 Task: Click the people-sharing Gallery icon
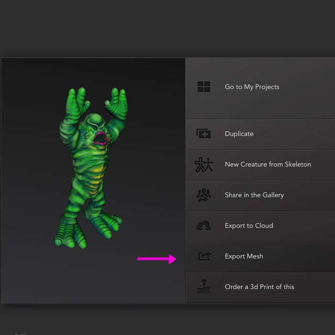(204, 195)
